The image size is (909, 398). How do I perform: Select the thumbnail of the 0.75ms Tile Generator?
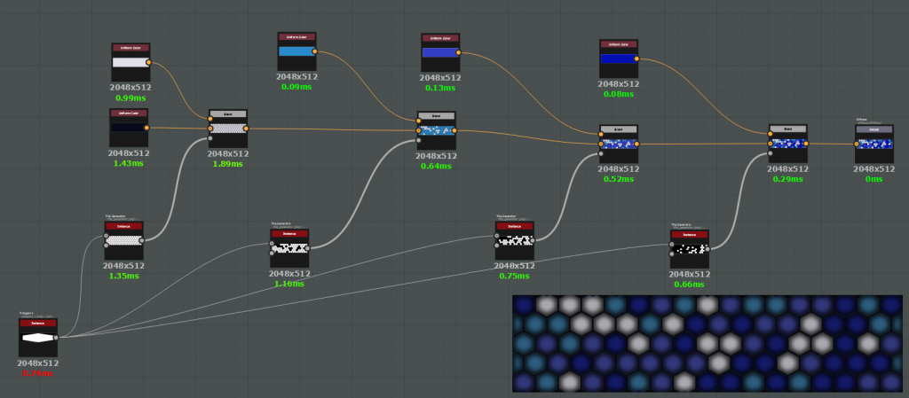tap(514, 240)
